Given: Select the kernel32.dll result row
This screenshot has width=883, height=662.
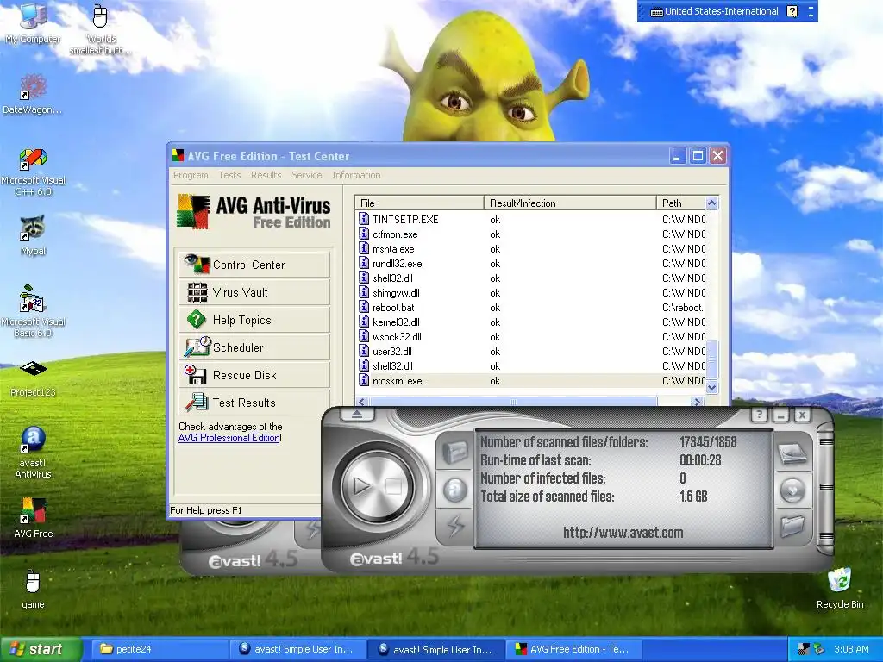Looking at the screenshot, I should 530,322.
